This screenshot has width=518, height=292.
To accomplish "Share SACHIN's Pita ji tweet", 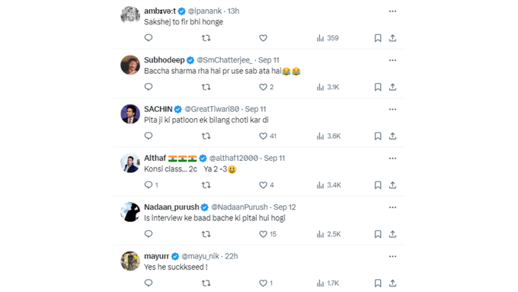I will click(392, 136).
